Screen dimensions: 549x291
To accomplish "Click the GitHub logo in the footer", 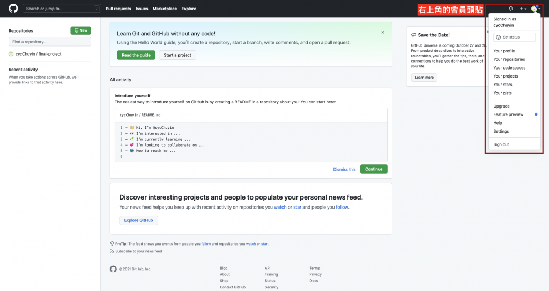I will click(x=113, y=269).
